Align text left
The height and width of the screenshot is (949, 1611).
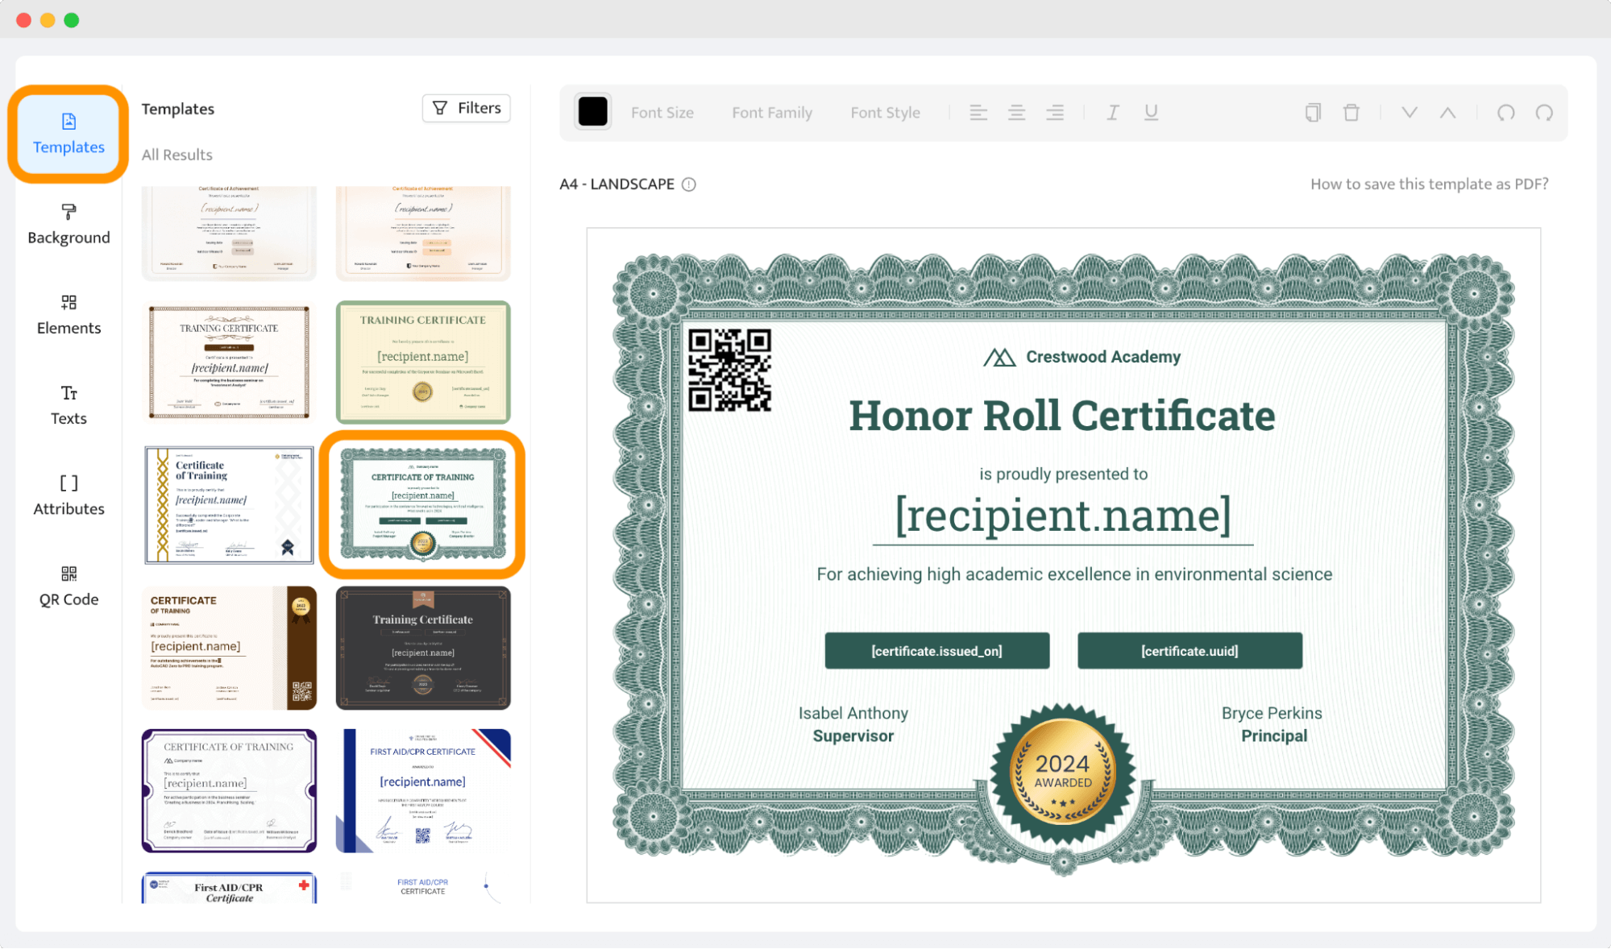coord(978,113)
